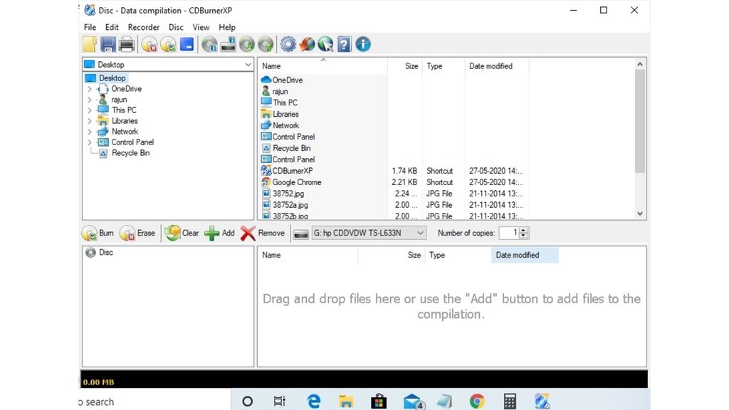This screenshot has height=410, width=729.
Task: Expand the OneDrive tree entry
Action: coord(89,88)
